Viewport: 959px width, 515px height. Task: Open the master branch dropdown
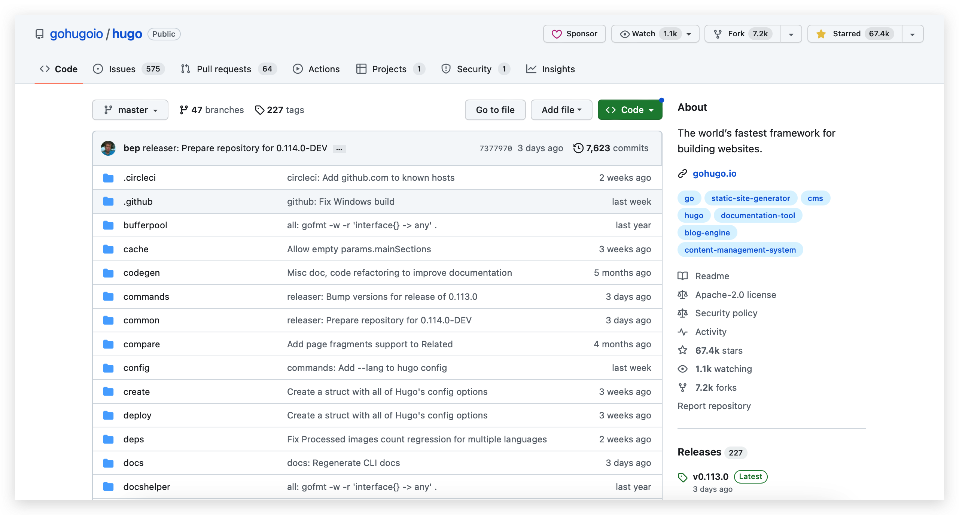click(x=130, y=110)
